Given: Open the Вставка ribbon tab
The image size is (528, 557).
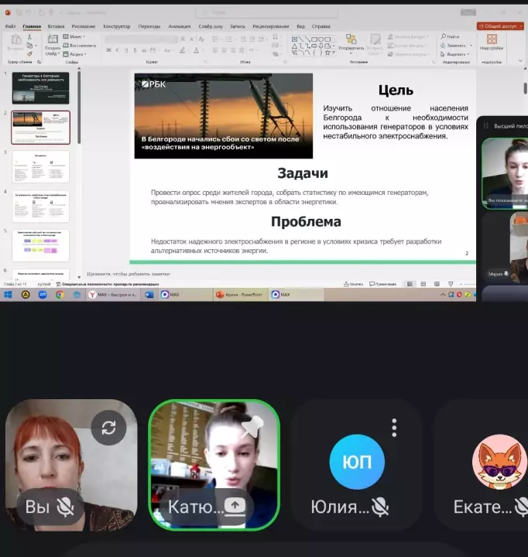Looking at the screenshot, I should pos(56,26).
